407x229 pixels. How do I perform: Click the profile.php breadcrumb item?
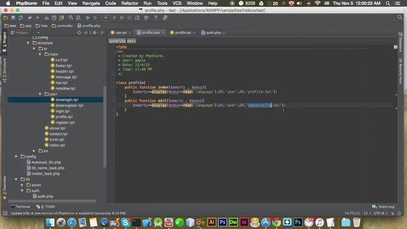(x=89, y=25)
